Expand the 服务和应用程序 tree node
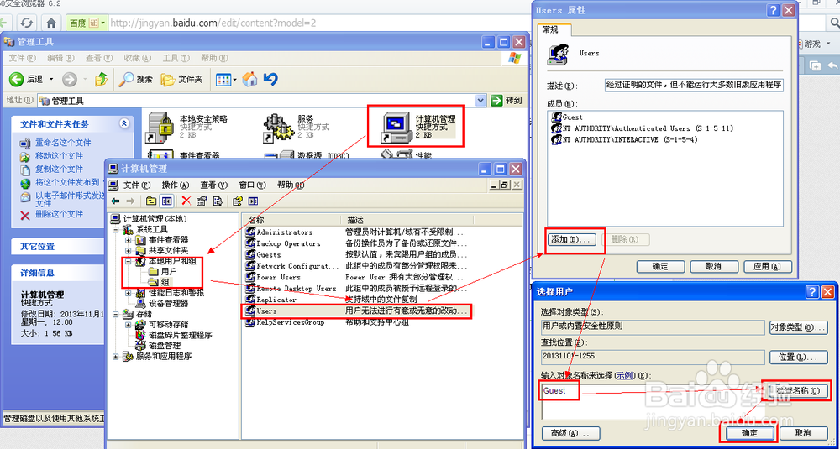This screenshot has height=449, width=840. (x=116, y=356)
